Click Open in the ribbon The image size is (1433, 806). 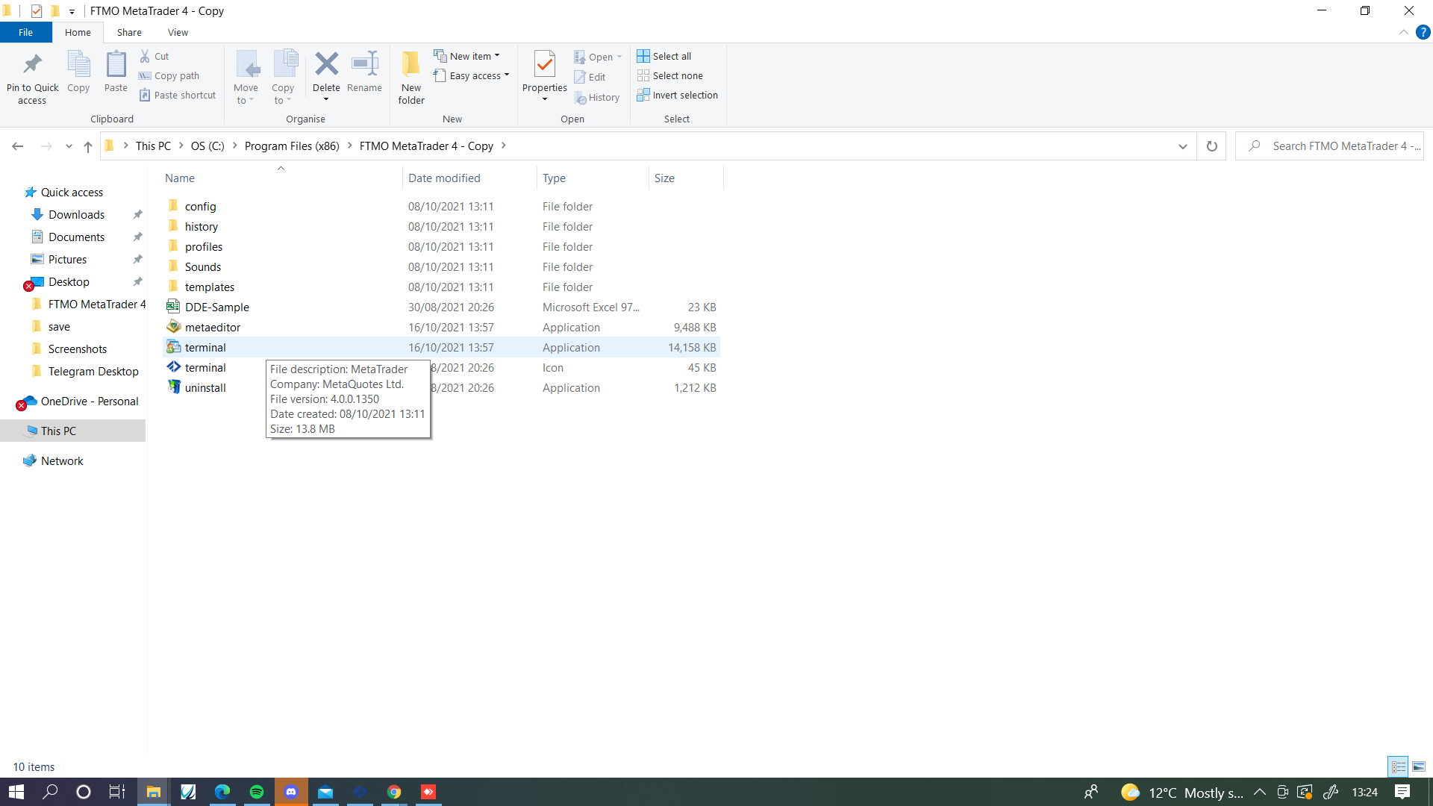click(x=598, y=57)
